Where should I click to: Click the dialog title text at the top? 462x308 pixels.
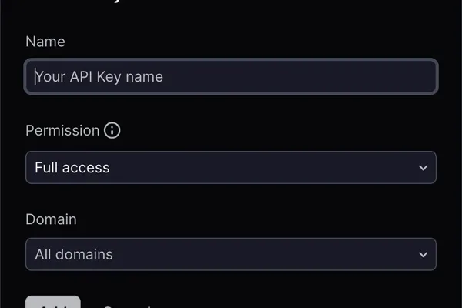(115, 2)
